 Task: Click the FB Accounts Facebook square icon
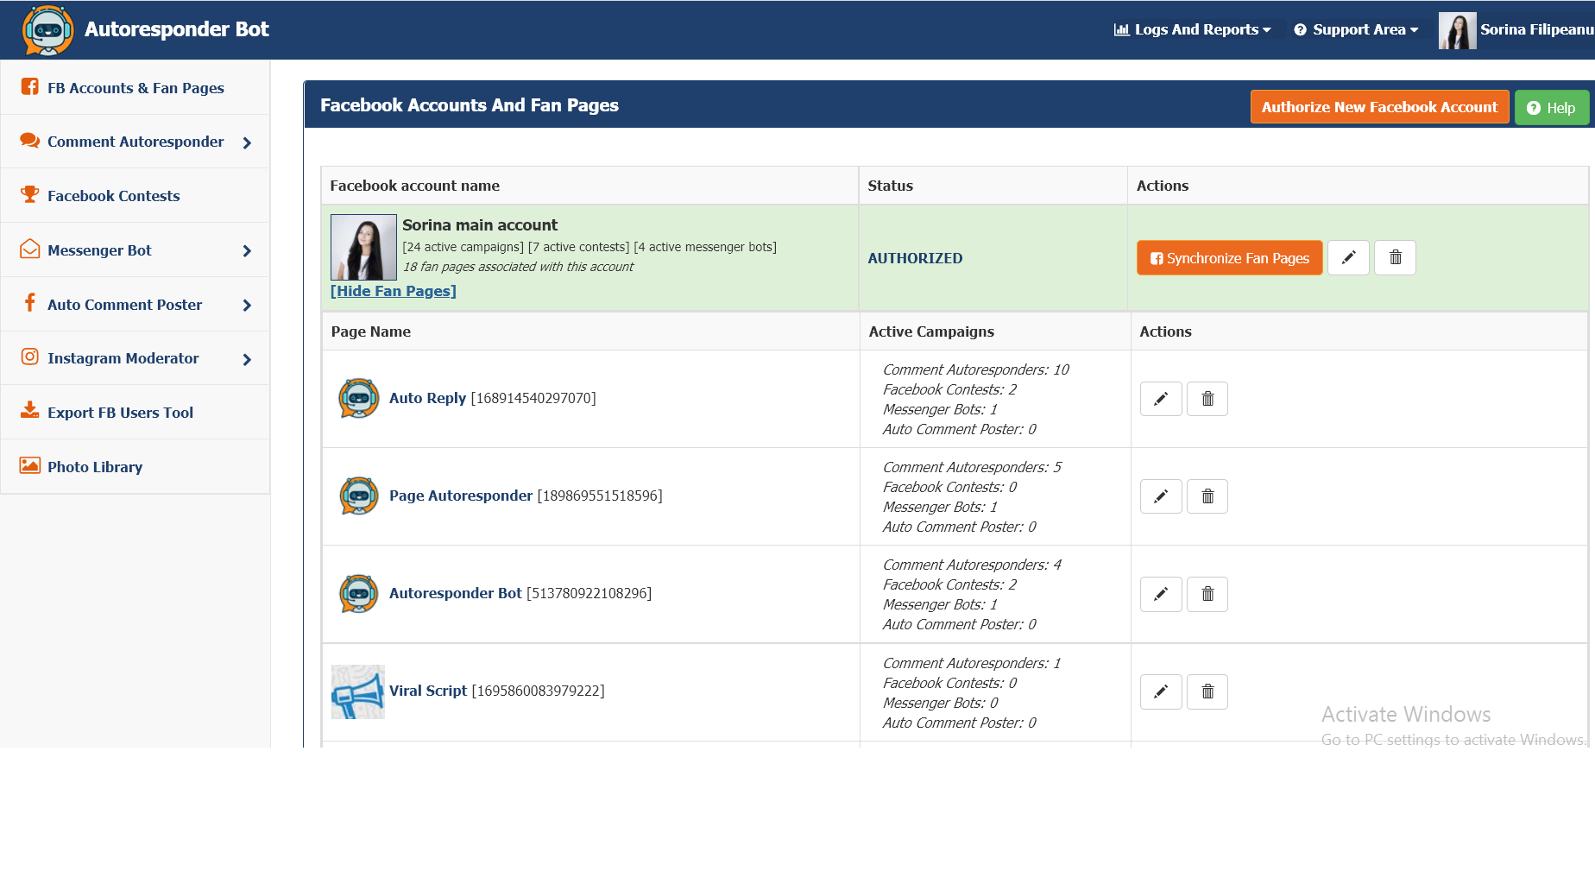pos(30,86)
